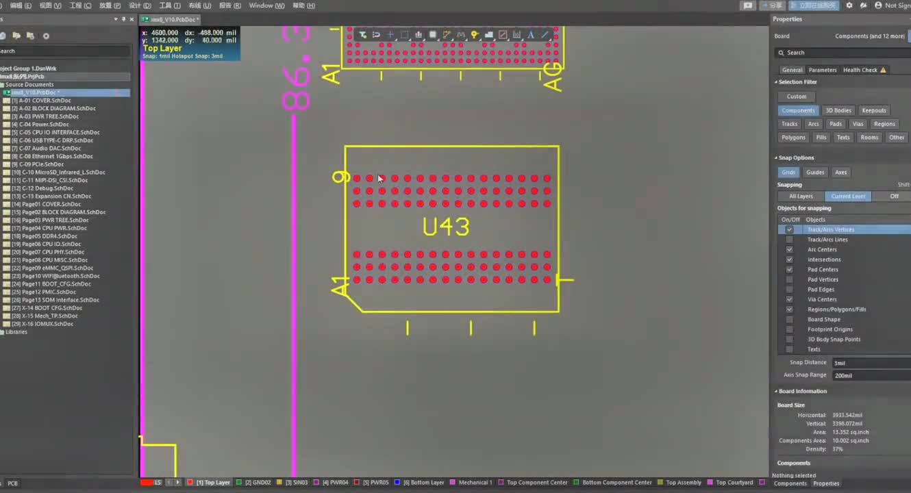911x493 pixels.
Task: Click the [3] SIN03 yellow color swatch
Action: pos(279,483)
